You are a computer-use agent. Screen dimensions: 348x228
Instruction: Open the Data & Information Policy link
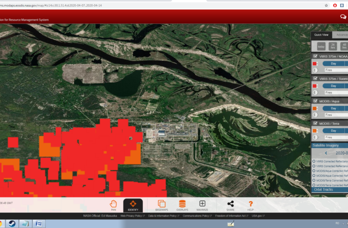point(163,216)
